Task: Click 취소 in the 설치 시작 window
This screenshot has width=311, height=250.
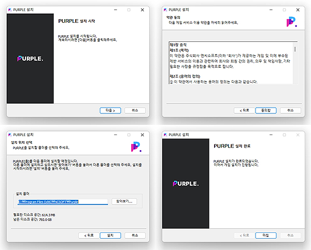Action: click(135, 110)
